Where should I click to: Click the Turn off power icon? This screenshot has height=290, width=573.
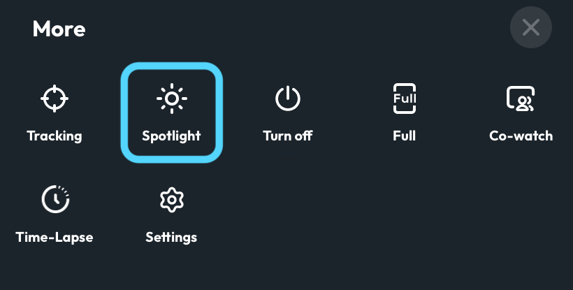click(288, 99)
